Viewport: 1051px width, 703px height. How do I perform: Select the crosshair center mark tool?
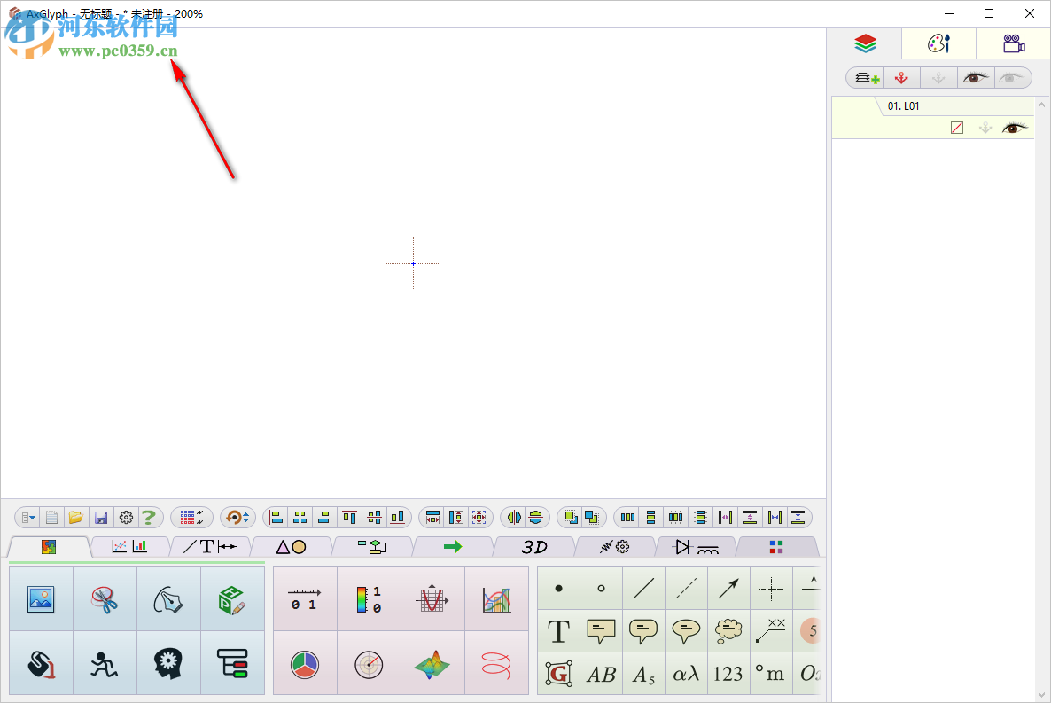771,589
